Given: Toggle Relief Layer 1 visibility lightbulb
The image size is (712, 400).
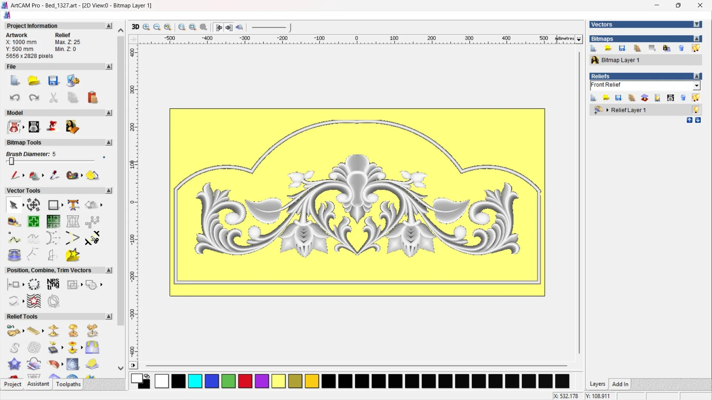Looking at the screenshot, I should pos(696,110).
